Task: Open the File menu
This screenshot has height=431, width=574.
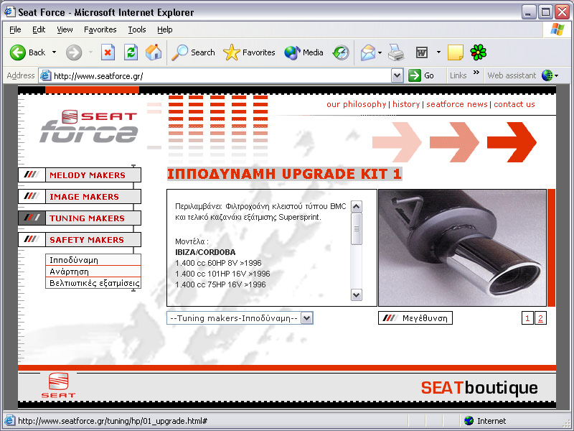Action: point(15,29)
